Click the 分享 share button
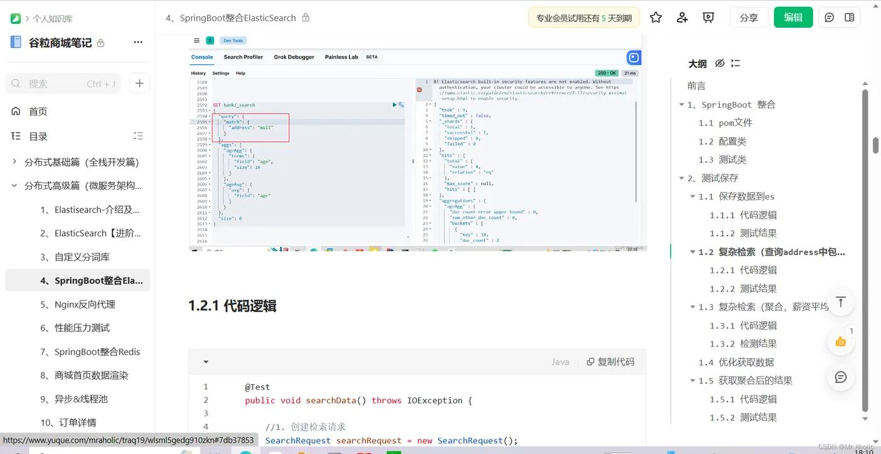Viewport: 881px width, 454px height. [x=748, y=18]
